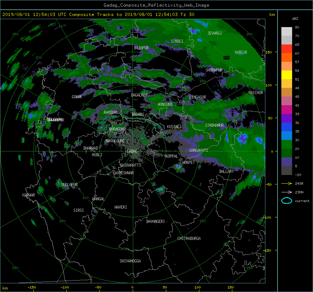
Task: Click the dBZ legend heading
Action: [295, 18]
